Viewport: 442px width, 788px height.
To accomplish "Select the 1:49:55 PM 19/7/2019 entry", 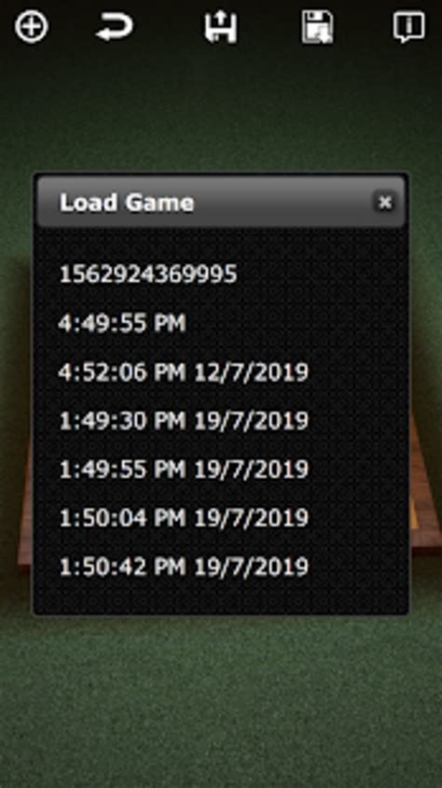I will [184, 470].
